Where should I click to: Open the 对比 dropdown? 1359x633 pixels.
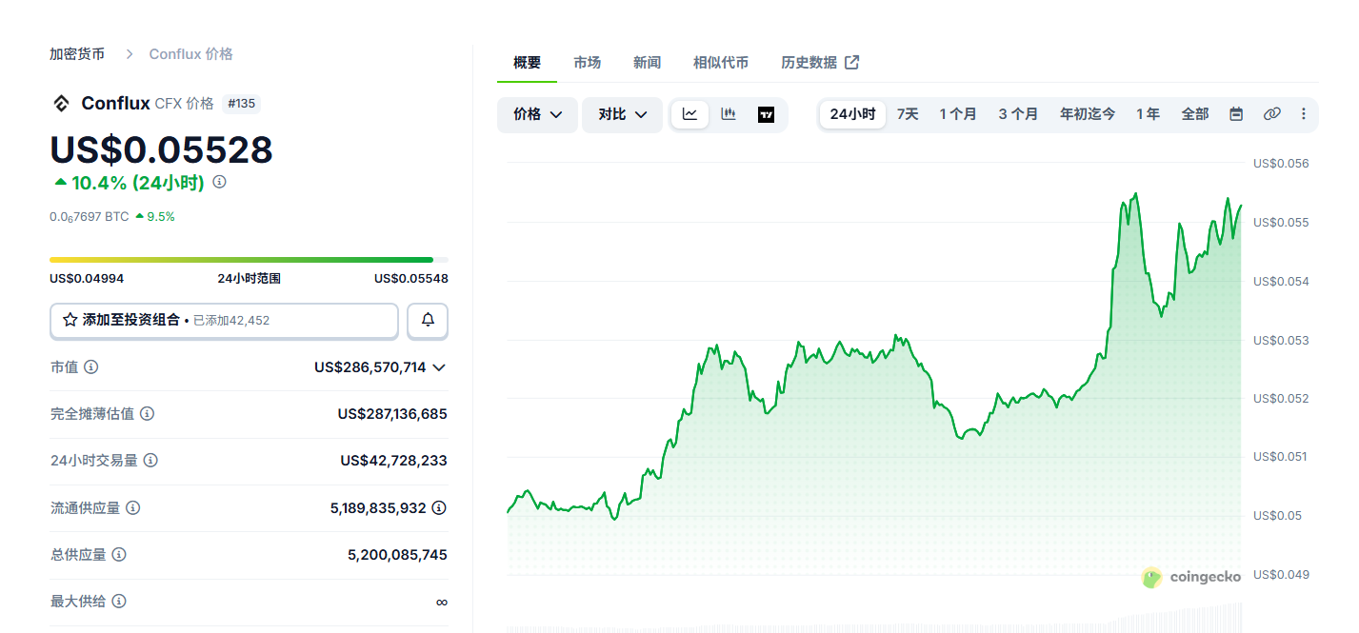(622, 114)
